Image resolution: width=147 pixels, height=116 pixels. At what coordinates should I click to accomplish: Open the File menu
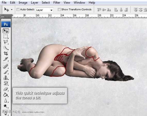pyautogui.click(x=4, y=3)
